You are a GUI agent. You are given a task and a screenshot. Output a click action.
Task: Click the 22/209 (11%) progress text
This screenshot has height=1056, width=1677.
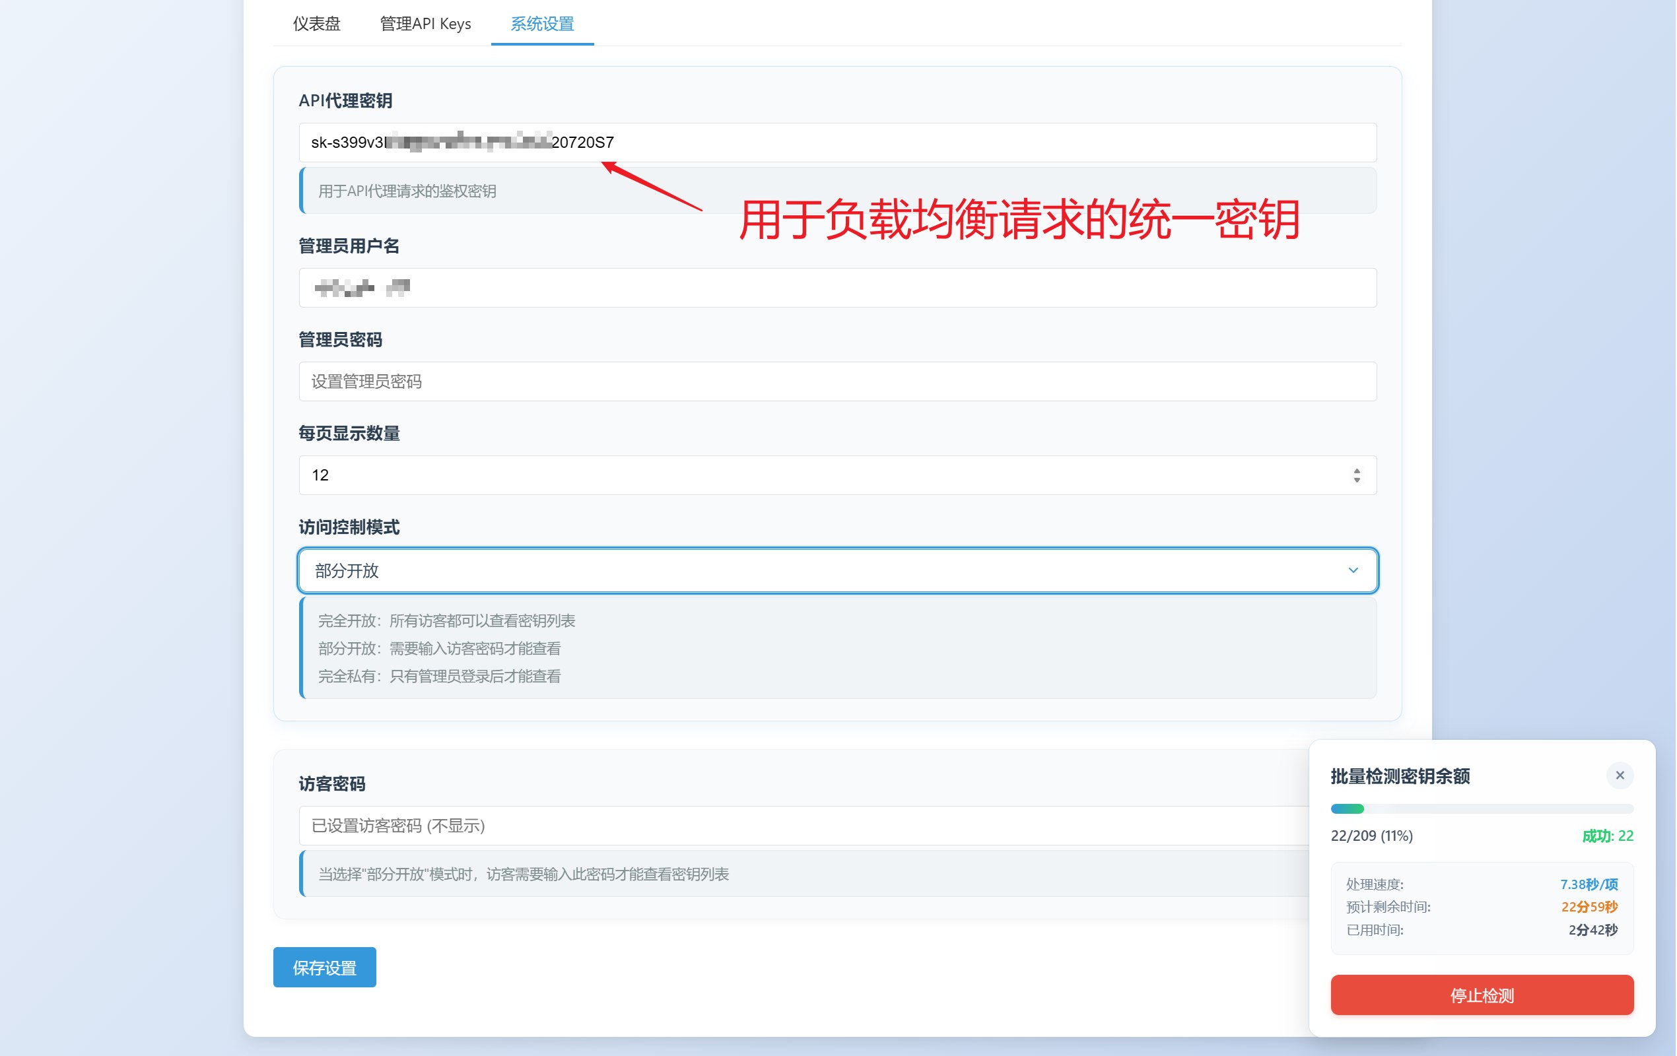(x=1371, y=836)
